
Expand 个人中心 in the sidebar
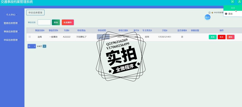click(11, 15)
